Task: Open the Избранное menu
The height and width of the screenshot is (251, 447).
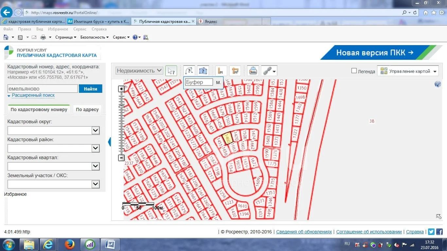Action: [x=58, y=29]
